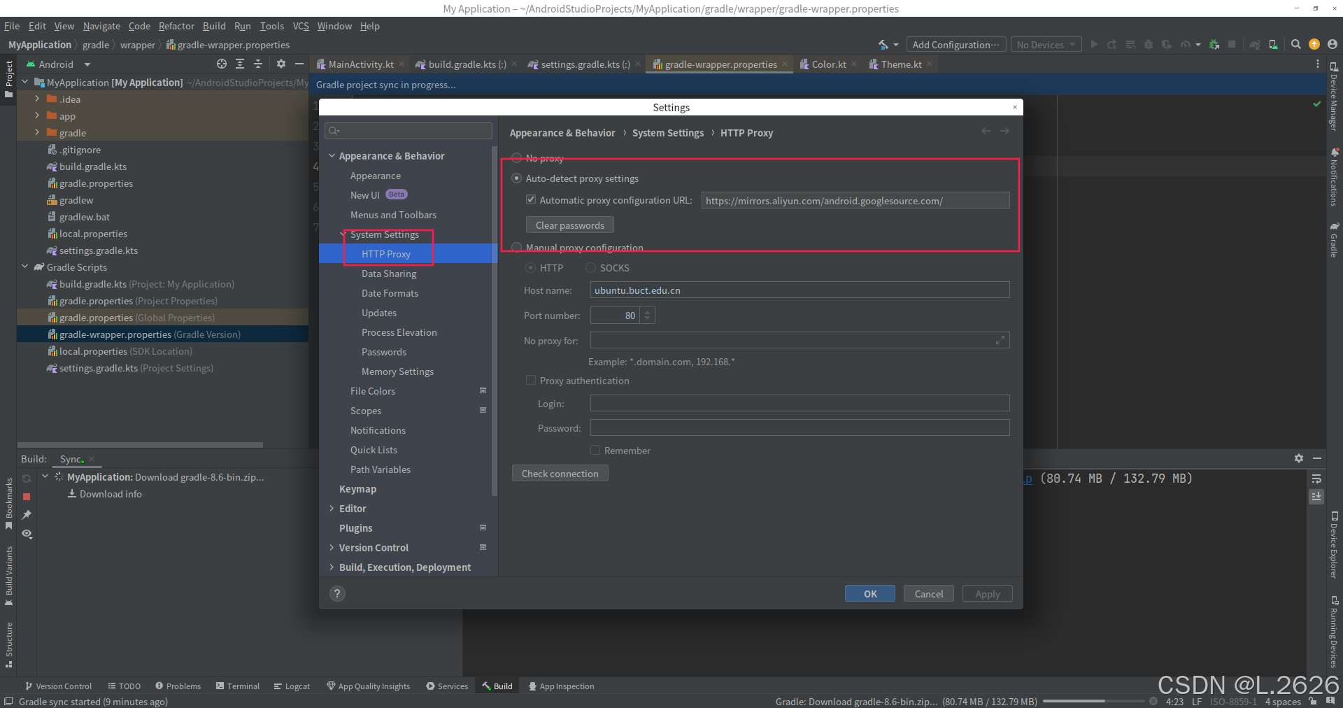Click Build panel settings gear icon

pyautogui.click(x=1298, y=458)
